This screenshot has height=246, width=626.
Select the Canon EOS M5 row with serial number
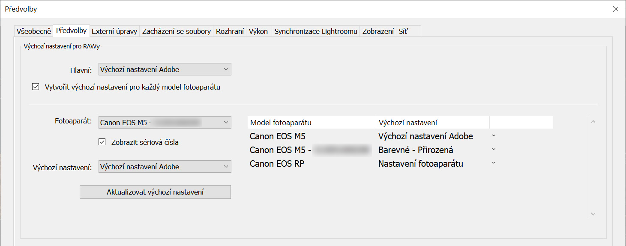pos(310,150)
